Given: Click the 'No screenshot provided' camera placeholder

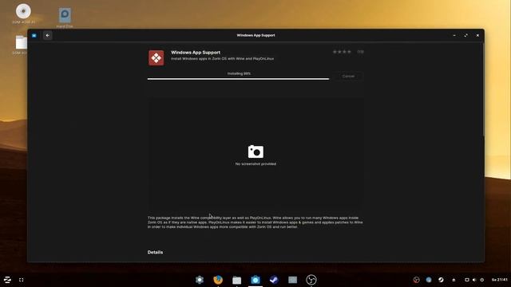Looking at the screenshot, I should tap(255, 155).
